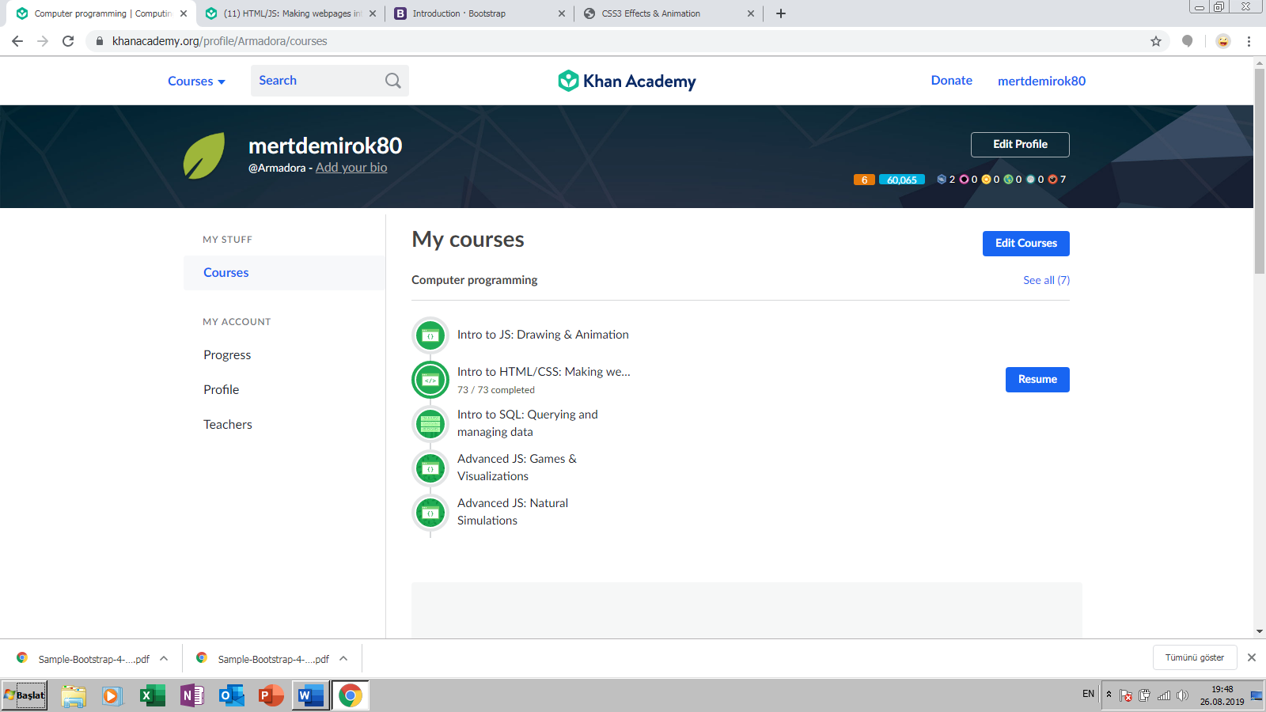This screenshot has height=712, width=1266.
Task: Open PowerPoint from the taskbar
Action: point(271,695)
